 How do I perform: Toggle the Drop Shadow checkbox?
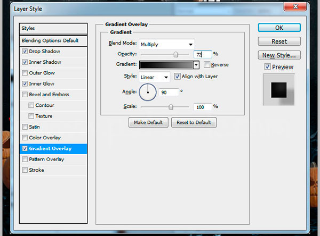(25, 51)
